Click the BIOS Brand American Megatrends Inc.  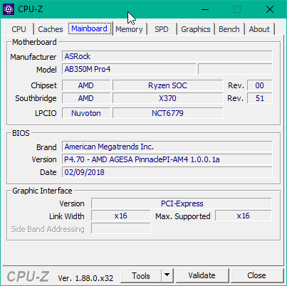coord(167,147)
